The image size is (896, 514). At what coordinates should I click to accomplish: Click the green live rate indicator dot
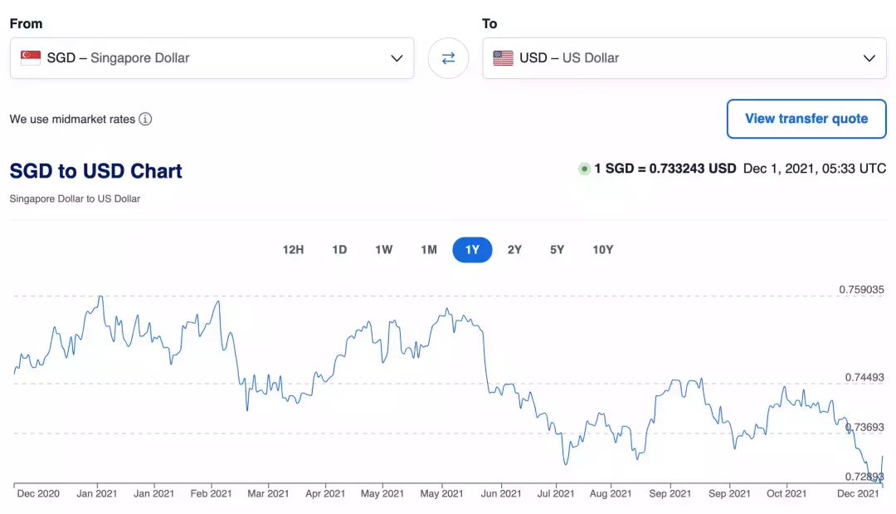coord(584,169)
